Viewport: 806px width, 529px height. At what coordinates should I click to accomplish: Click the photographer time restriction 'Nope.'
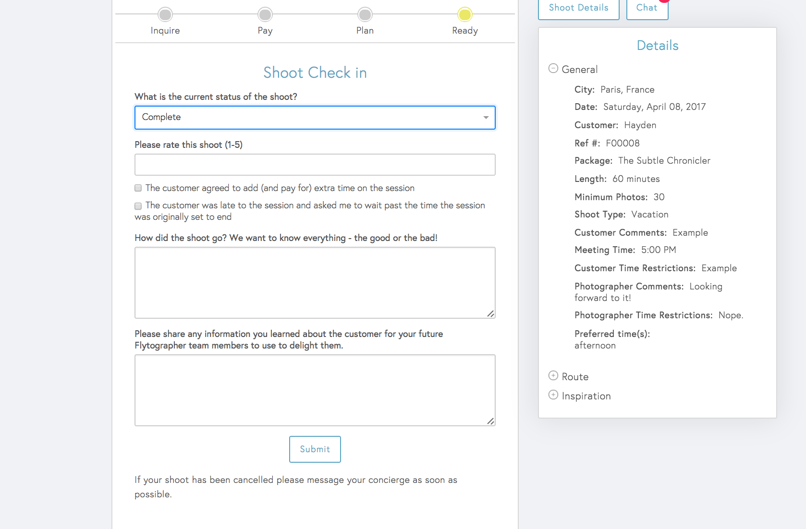pyautogui.click(x=731, y=315)
